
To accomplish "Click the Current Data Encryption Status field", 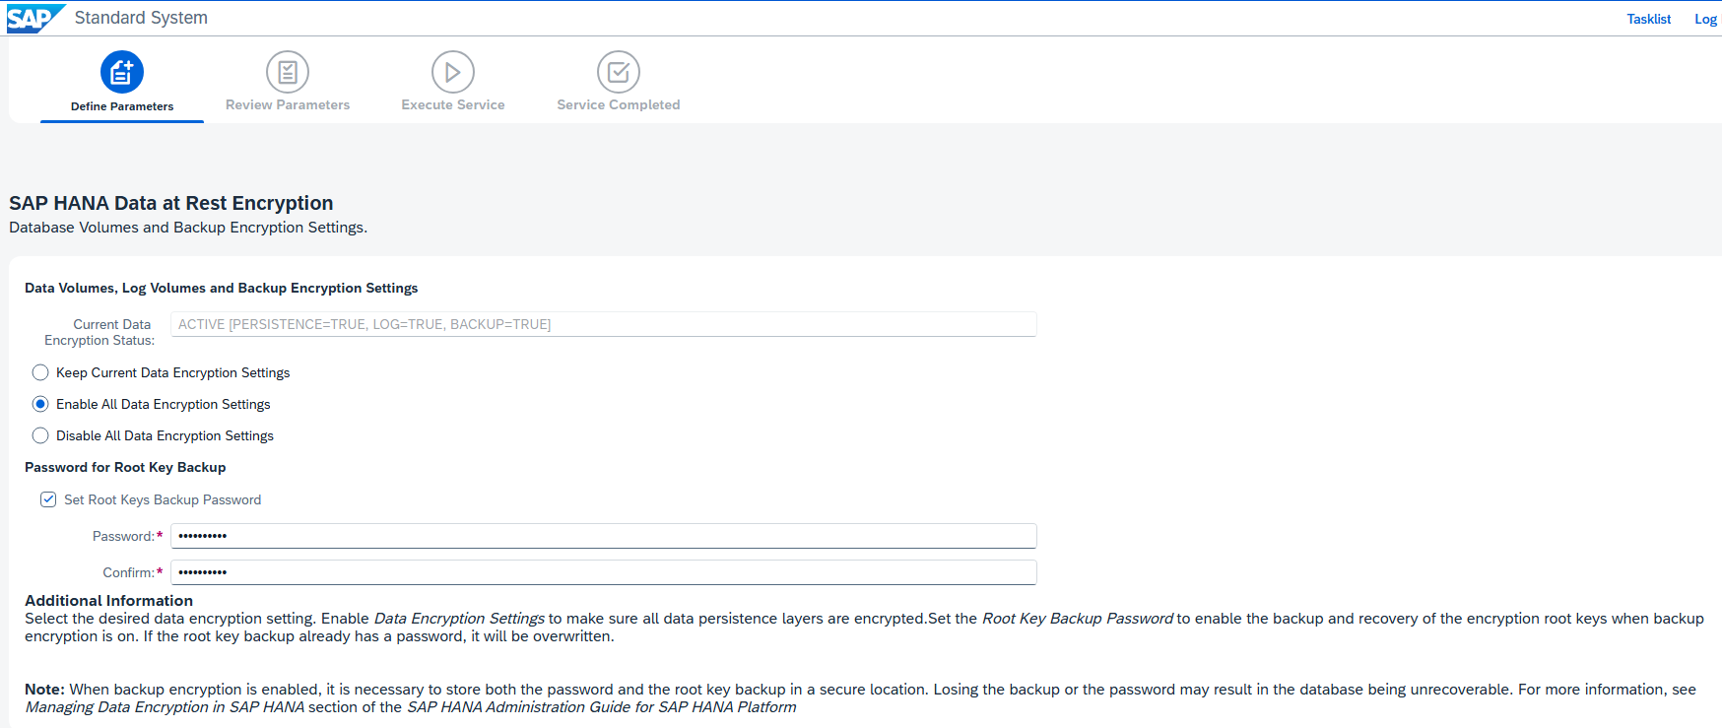I will 604,324.
